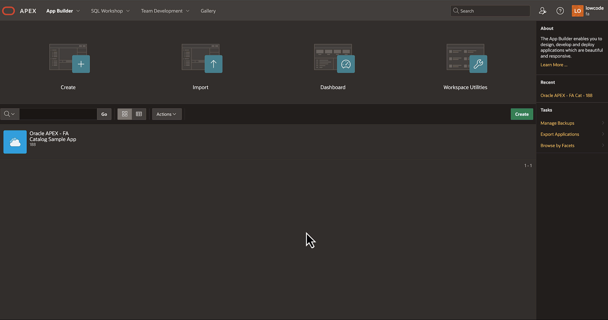Click the Dashboard tile label
Screen dimensions: 608x320
click(x=333, y=87)
